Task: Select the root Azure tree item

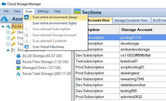Action: click(x=17, y=26)
